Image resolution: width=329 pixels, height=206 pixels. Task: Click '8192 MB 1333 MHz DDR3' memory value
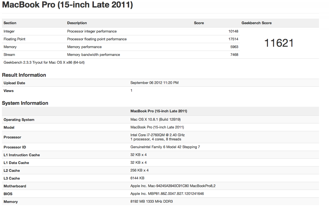(x=152, y=201)
